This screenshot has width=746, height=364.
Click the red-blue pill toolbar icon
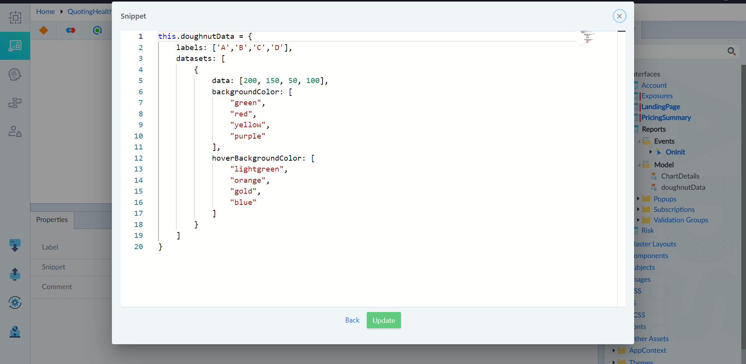tap(71, 30)
